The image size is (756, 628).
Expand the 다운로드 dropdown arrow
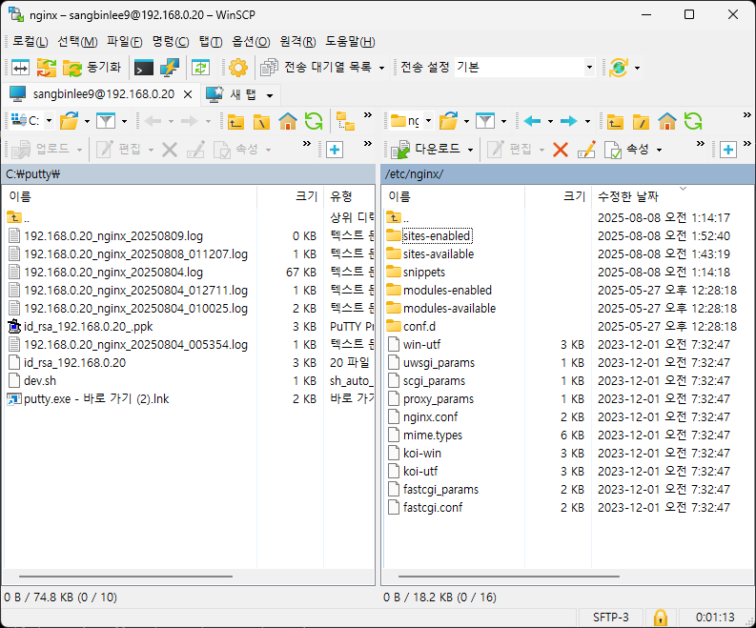click(470, 150)
